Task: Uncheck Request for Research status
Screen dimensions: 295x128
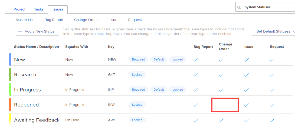Action: 272,75
